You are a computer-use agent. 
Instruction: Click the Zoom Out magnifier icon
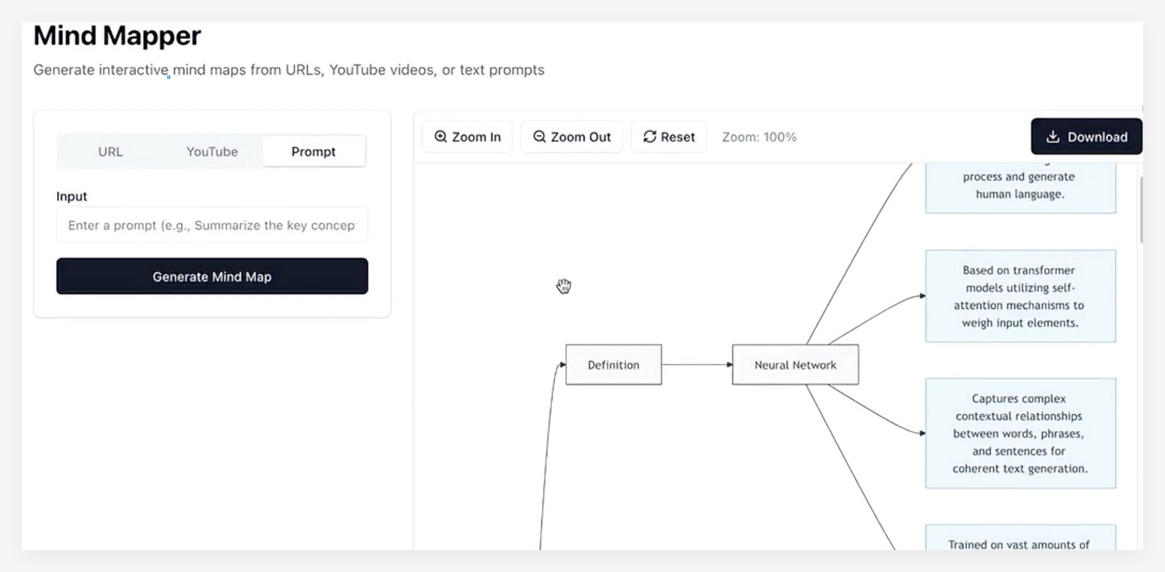539,136
